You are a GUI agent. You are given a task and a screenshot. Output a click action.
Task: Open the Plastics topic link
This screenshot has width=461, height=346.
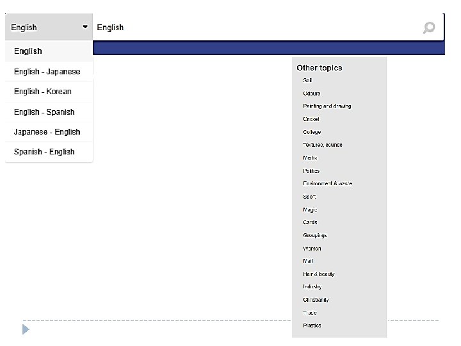tap(312, 325)
